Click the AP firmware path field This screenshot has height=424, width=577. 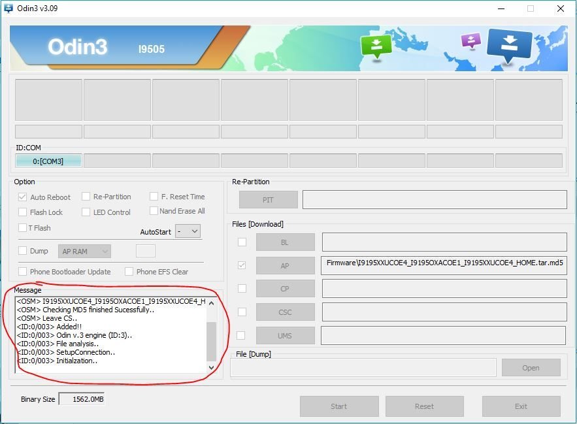[444, 265]
